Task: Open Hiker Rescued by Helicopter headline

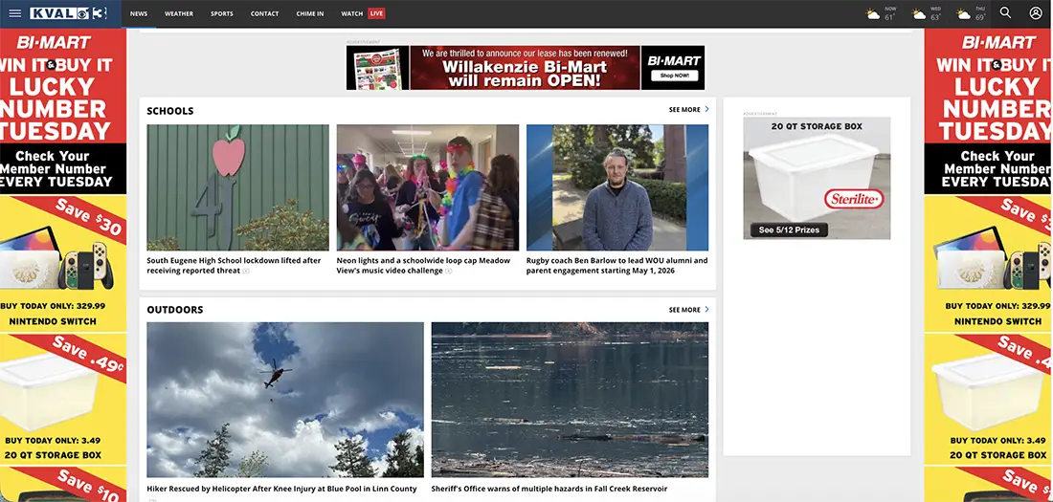Action: coord(281,489)
